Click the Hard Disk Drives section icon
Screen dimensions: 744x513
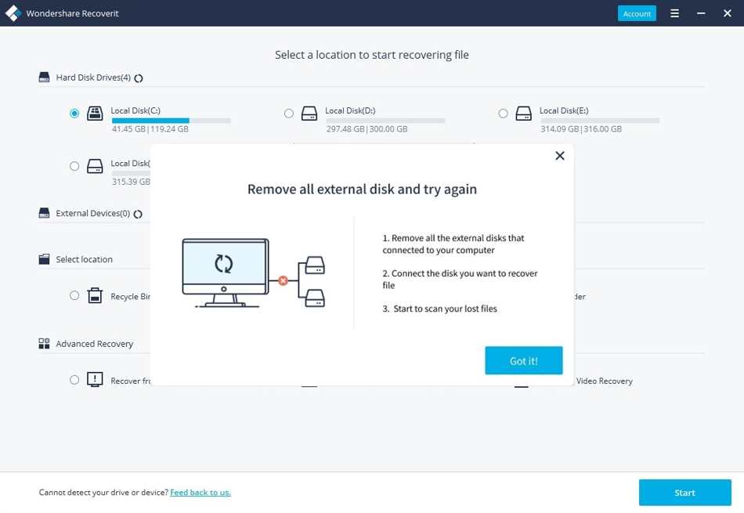click(x=44, y=78)
